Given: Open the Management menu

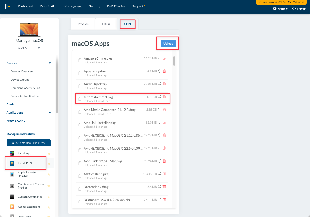Looking at the screenshot, I should coord(73,6).
